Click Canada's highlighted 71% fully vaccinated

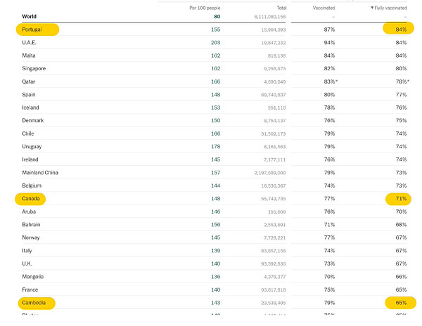tap(401, 199)
